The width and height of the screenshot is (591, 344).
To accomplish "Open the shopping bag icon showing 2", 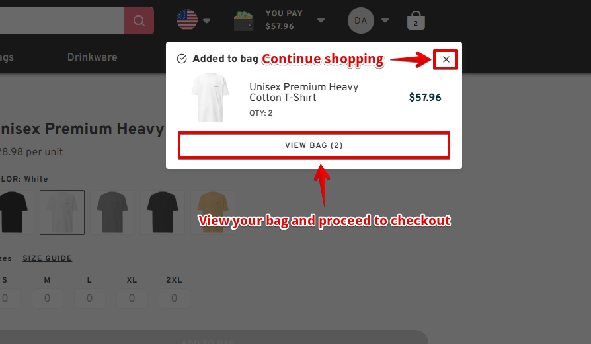I will (416, 20).
